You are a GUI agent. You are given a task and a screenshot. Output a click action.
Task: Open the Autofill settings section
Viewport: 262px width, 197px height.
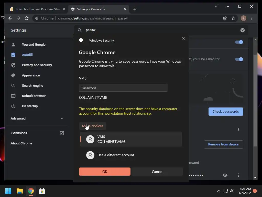27,55
